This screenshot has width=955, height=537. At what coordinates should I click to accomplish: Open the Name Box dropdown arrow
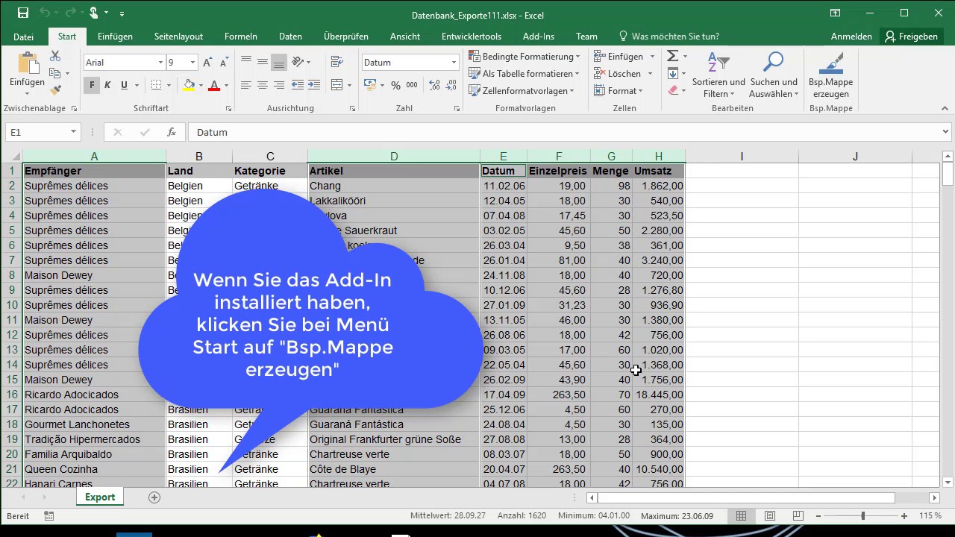(73, 132)
